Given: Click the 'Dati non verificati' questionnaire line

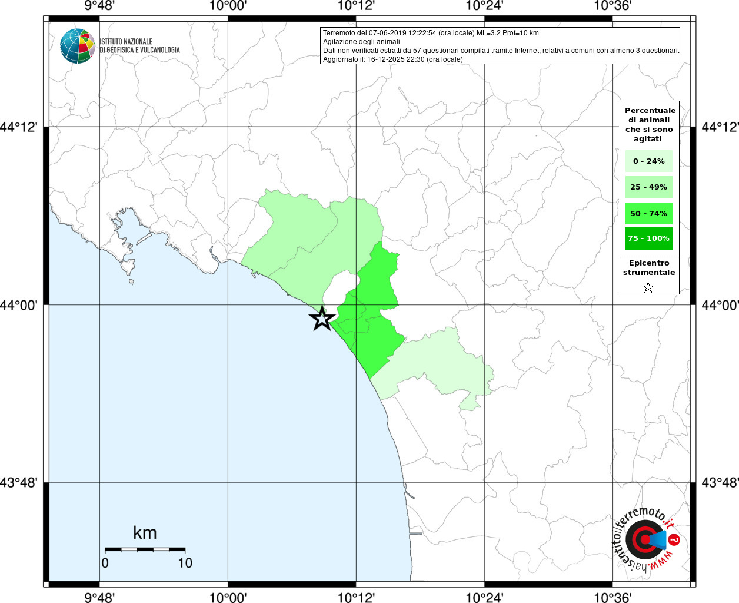Looking at the screenshot, I should [501, 51].
